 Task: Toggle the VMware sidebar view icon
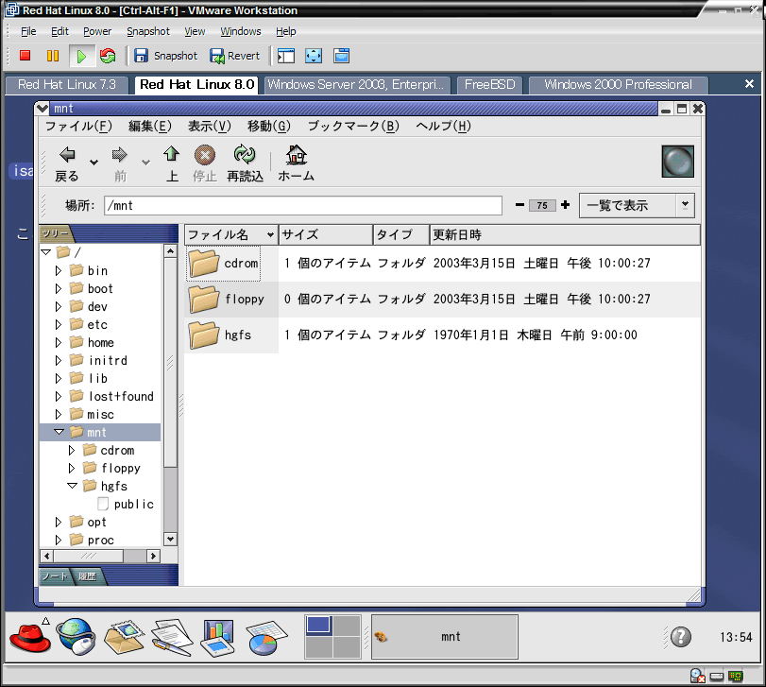tap(286, 56)
